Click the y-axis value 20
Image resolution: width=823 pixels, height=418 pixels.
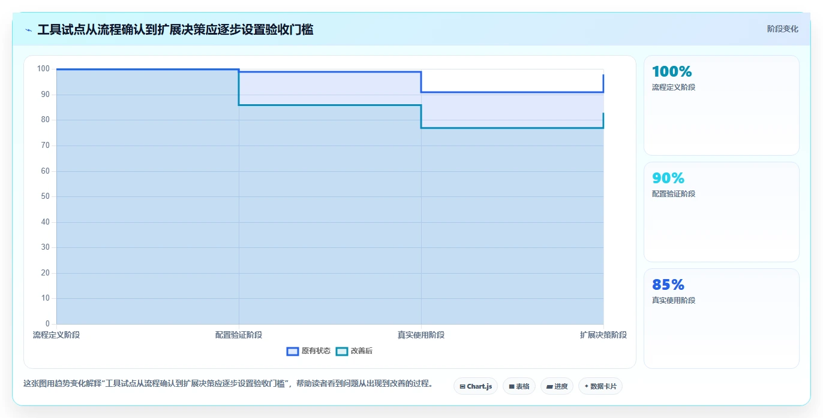46,273
